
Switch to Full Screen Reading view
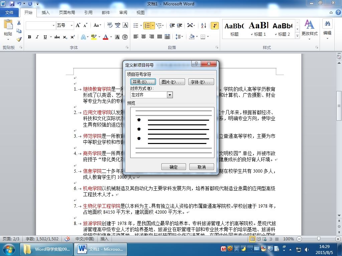(x=259, y=239)
